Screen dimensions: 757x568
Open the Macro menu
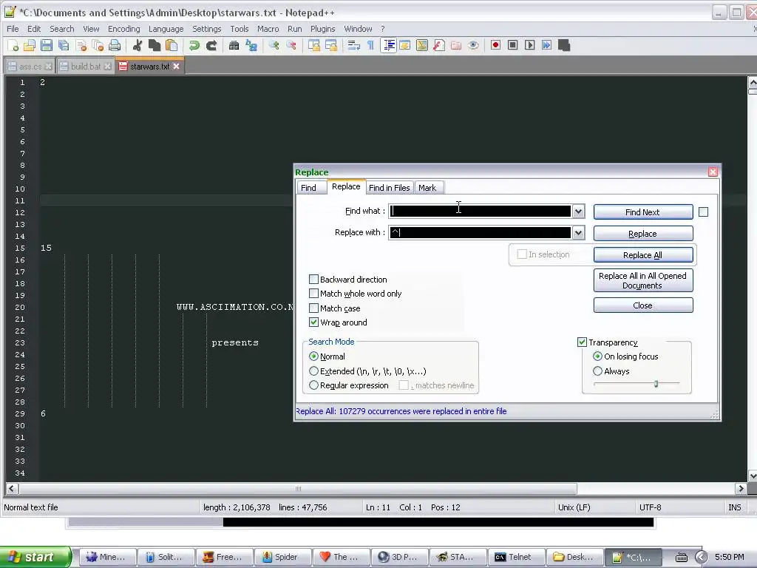[268, 29]
